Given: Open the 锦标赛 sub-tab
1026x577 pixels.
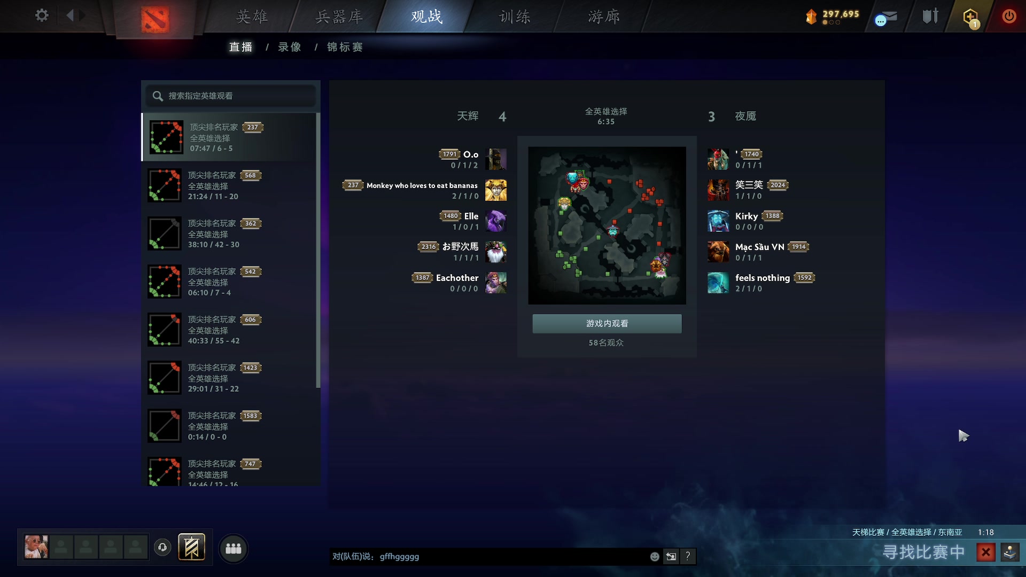Looking at the screenshot, I should (x=345, y=47).
